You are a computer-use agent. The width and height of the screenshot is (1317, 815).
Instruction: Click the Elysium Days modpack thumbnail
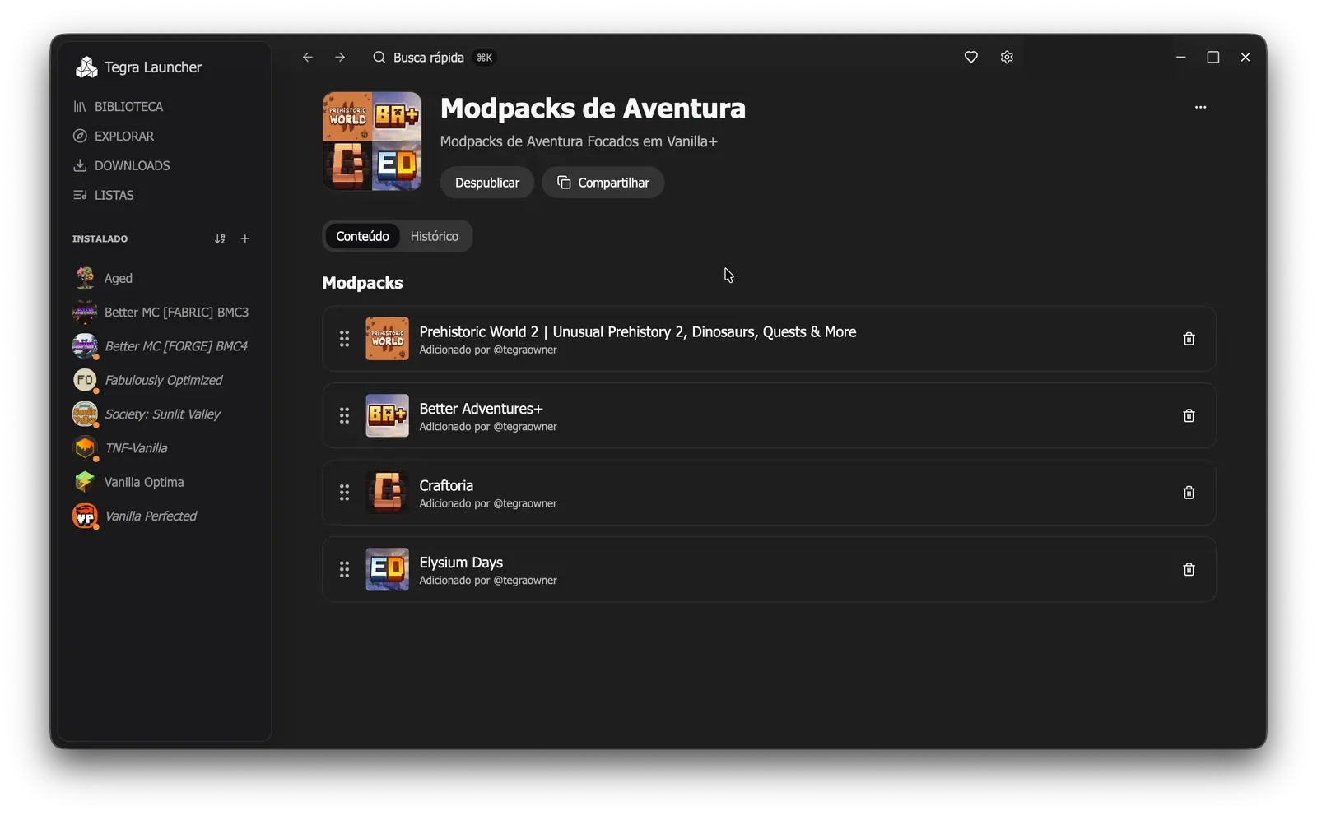pos(387,569)
